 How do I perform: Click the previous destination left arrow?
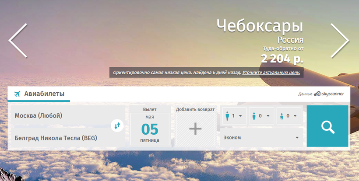18,40
